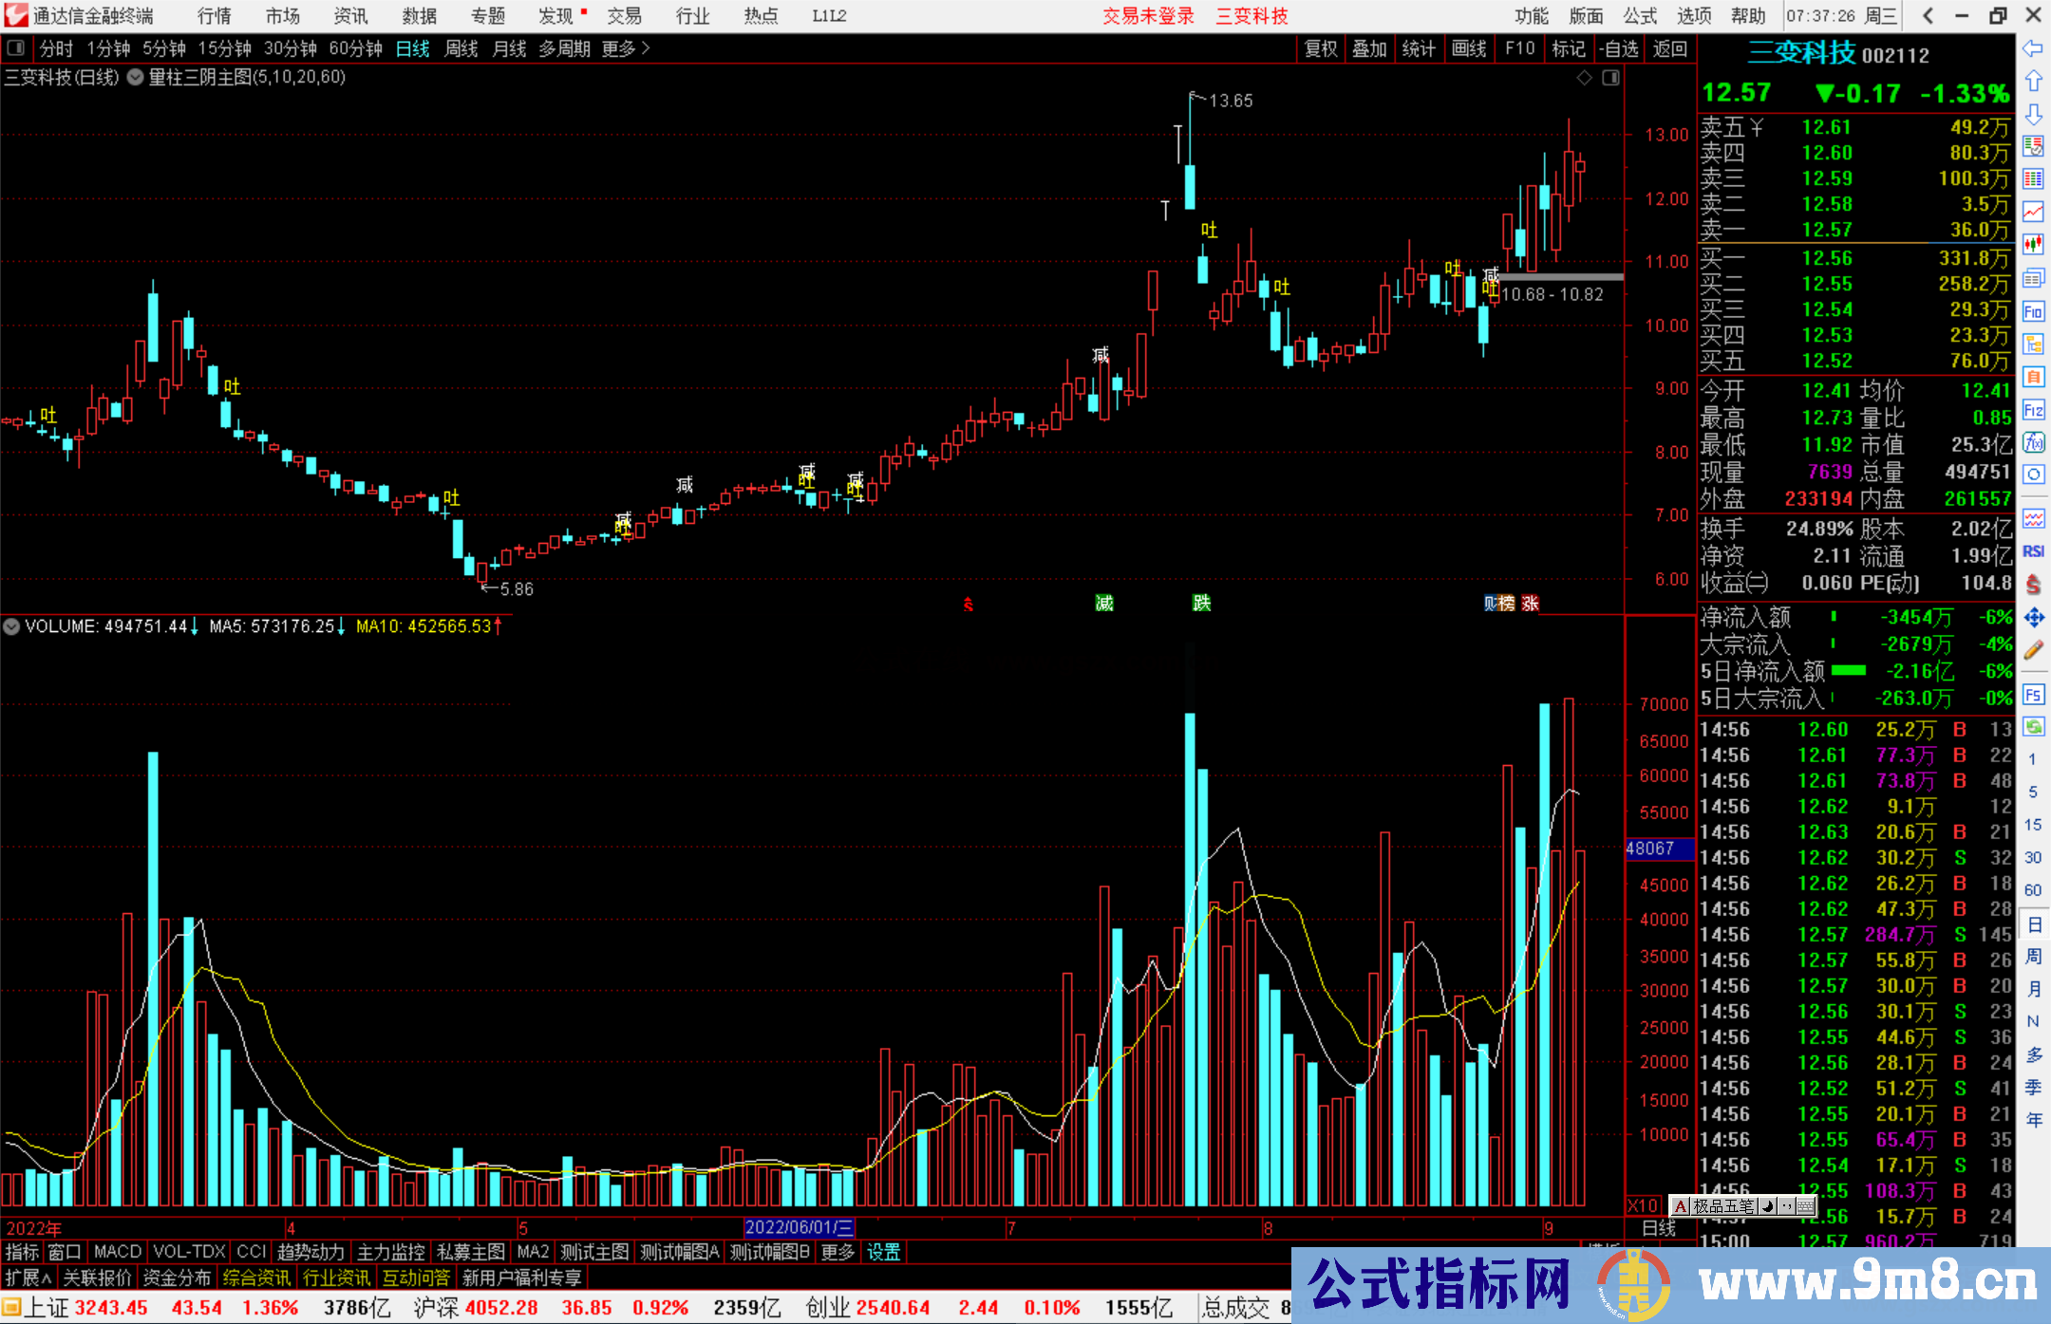The image size is (2051, 1324).
Task: Click the 复权 button
Action: pyautogui.click(x=1321, y=48)
